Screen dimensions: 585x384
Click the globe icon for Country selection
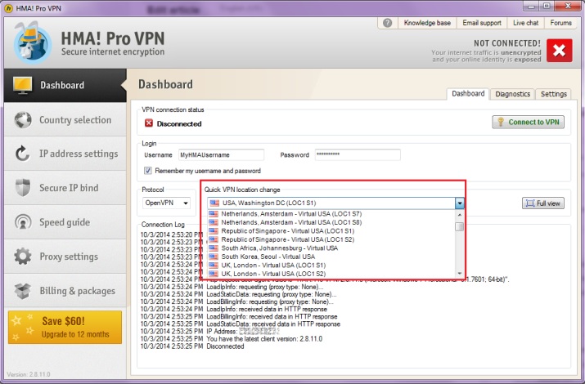(x=23, y=120)
